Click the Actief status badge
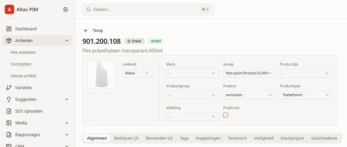 coord(156,41)
